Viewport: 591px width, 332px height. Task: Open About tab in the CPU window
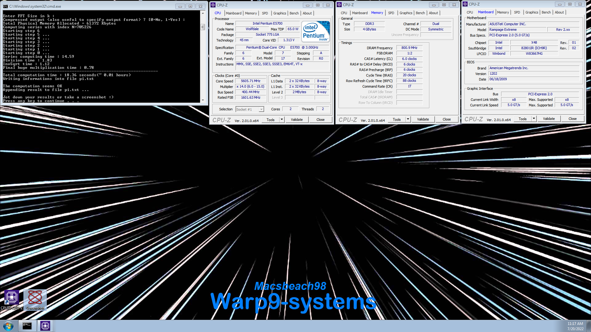307,13
